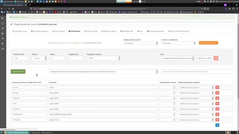Click the Пауза input field
The width and height of the screenshot is (239, 134).
[57, 58]
